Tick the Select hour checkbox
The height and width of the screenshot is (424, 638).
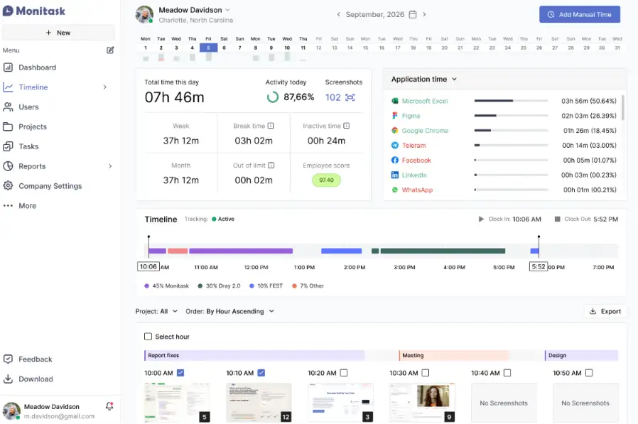pos(148,337)
